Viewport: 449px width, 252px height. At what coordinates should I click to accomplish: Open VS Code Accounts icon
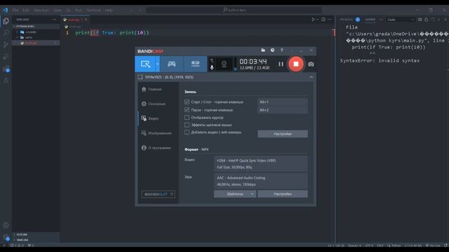[6, 225]
